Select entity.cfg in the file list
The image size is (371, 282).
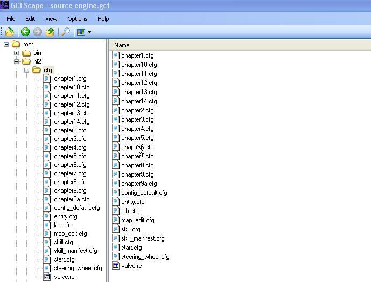point(133,202)
